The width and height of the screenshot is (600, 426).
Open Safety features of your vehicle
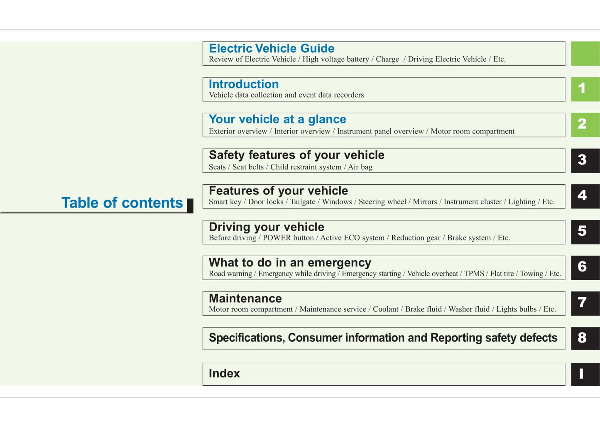click(296, 155)
